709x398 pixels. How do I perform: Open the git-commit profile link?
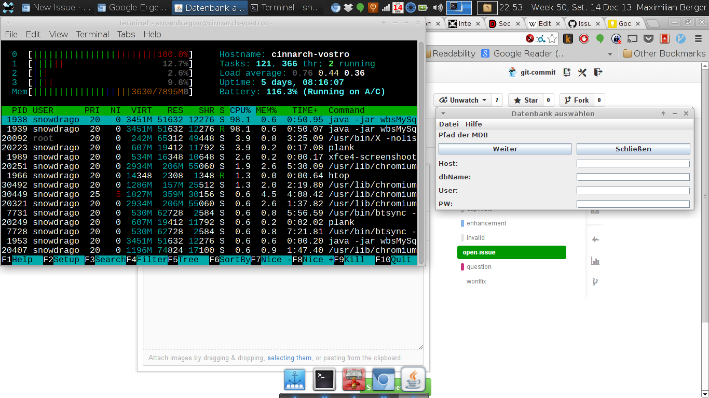tap(532, 73)
